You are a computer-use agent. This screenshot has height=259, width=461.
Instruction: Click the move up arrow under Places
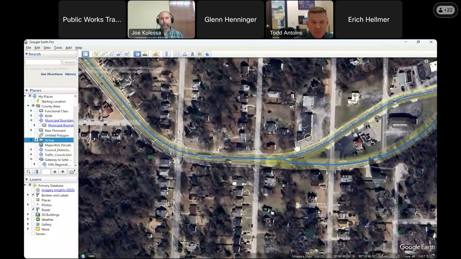55,172
